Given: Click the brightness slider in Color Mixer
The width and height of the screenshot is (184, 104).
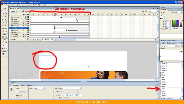Looking at the screenshot, I should point(181,24).
